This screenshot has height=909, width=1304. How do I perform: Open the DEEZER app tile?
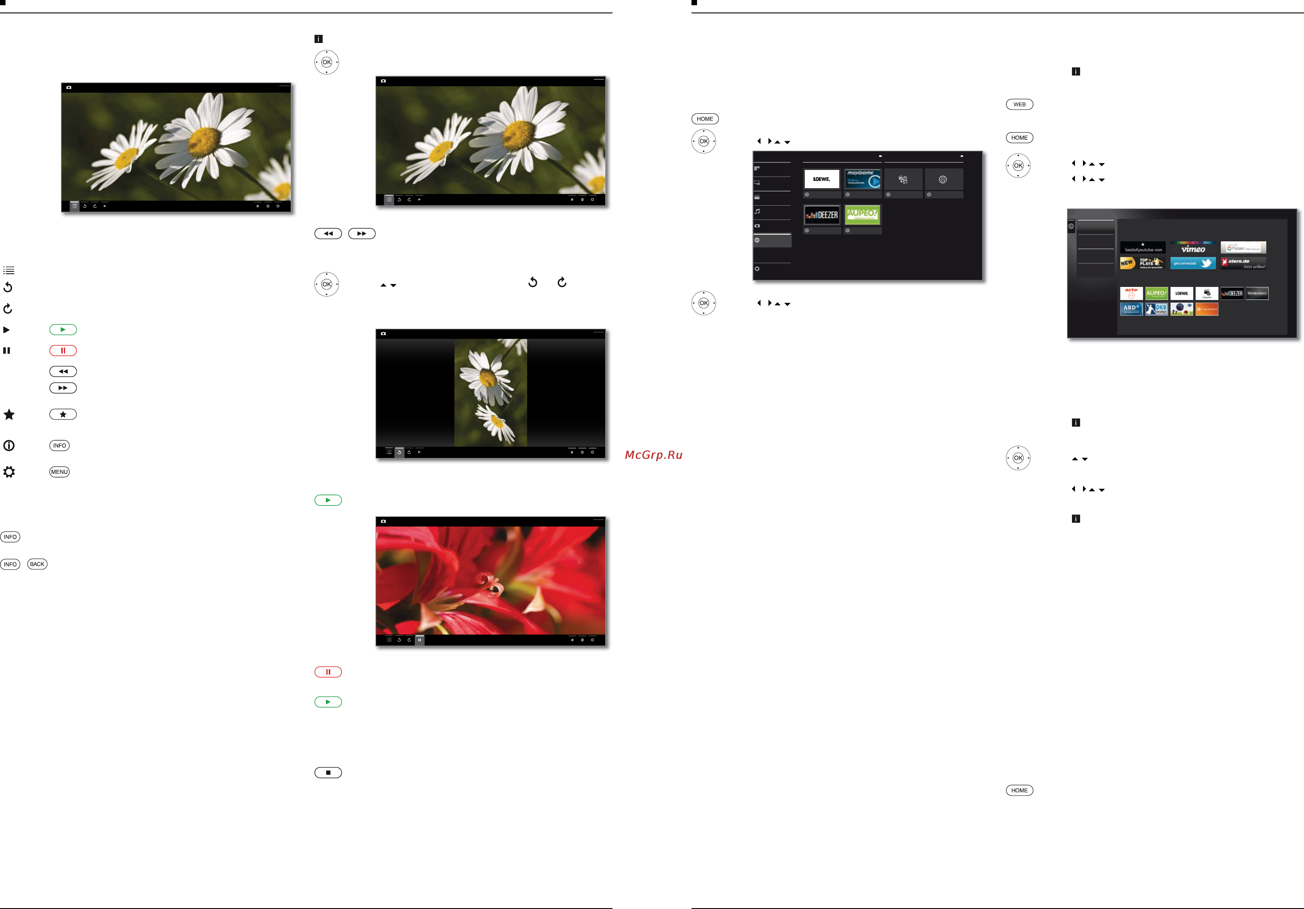822,215
